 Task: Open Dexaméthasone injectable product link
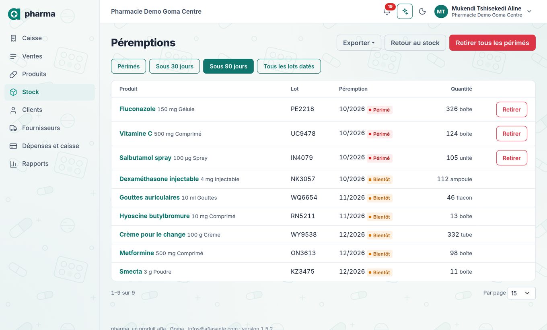tap(159, 179)
